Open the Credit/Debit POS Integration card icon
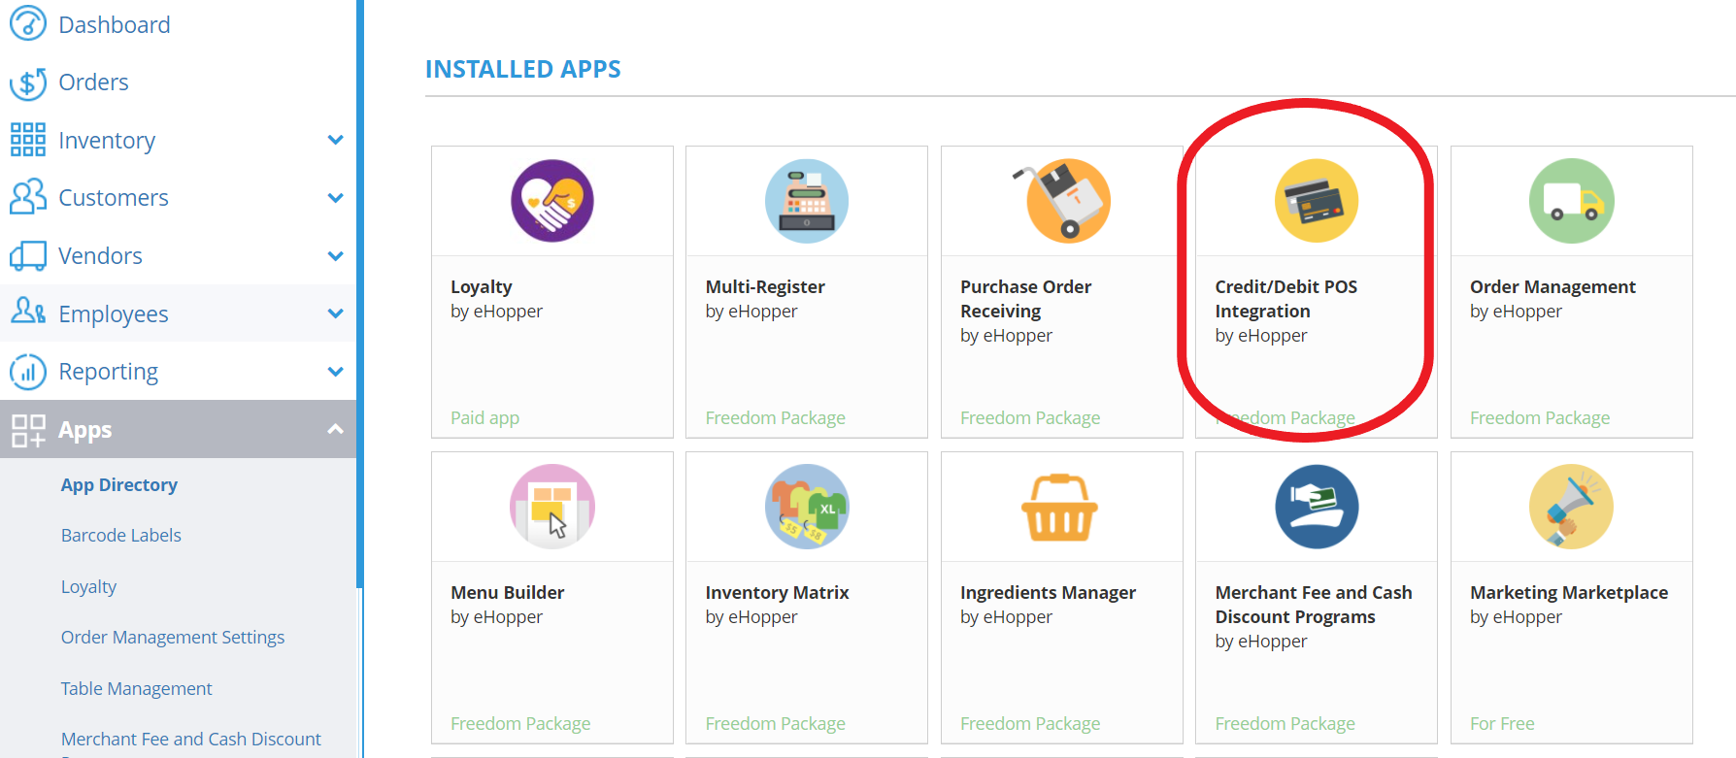Viewport: 1736px width, 758px height. click(1317, 201)
